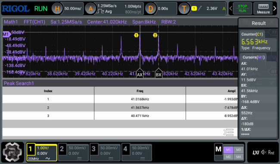Click amplitude value -7.678dBV
280x164 pixels.
231,108
